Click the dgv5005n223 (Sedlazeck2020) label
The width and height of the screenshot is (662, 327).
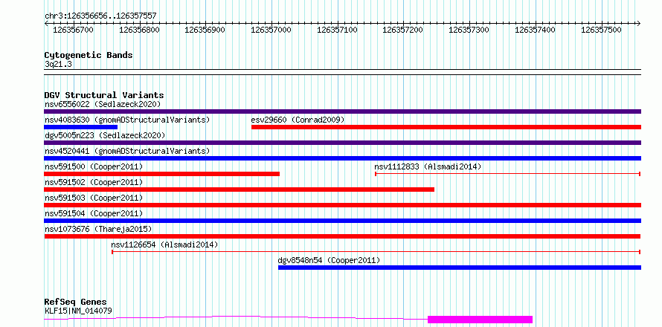pyautogui.click(x=105, y=135)
